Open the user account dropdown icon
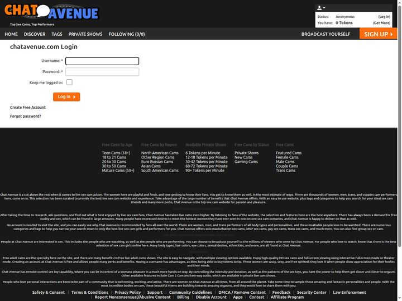402x301 pixels. [321, 8]
